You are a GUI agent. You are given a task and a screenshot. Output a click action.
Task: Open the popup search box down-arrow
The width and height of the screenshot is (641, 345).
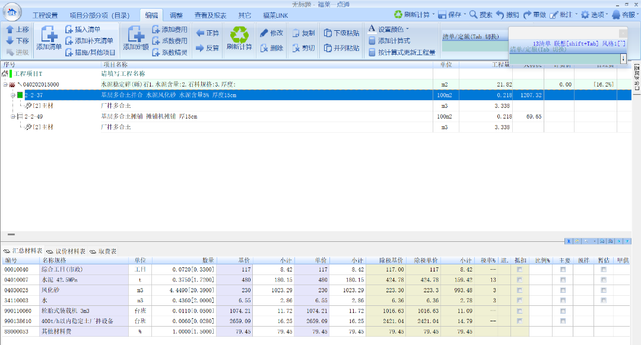point(623,59)
